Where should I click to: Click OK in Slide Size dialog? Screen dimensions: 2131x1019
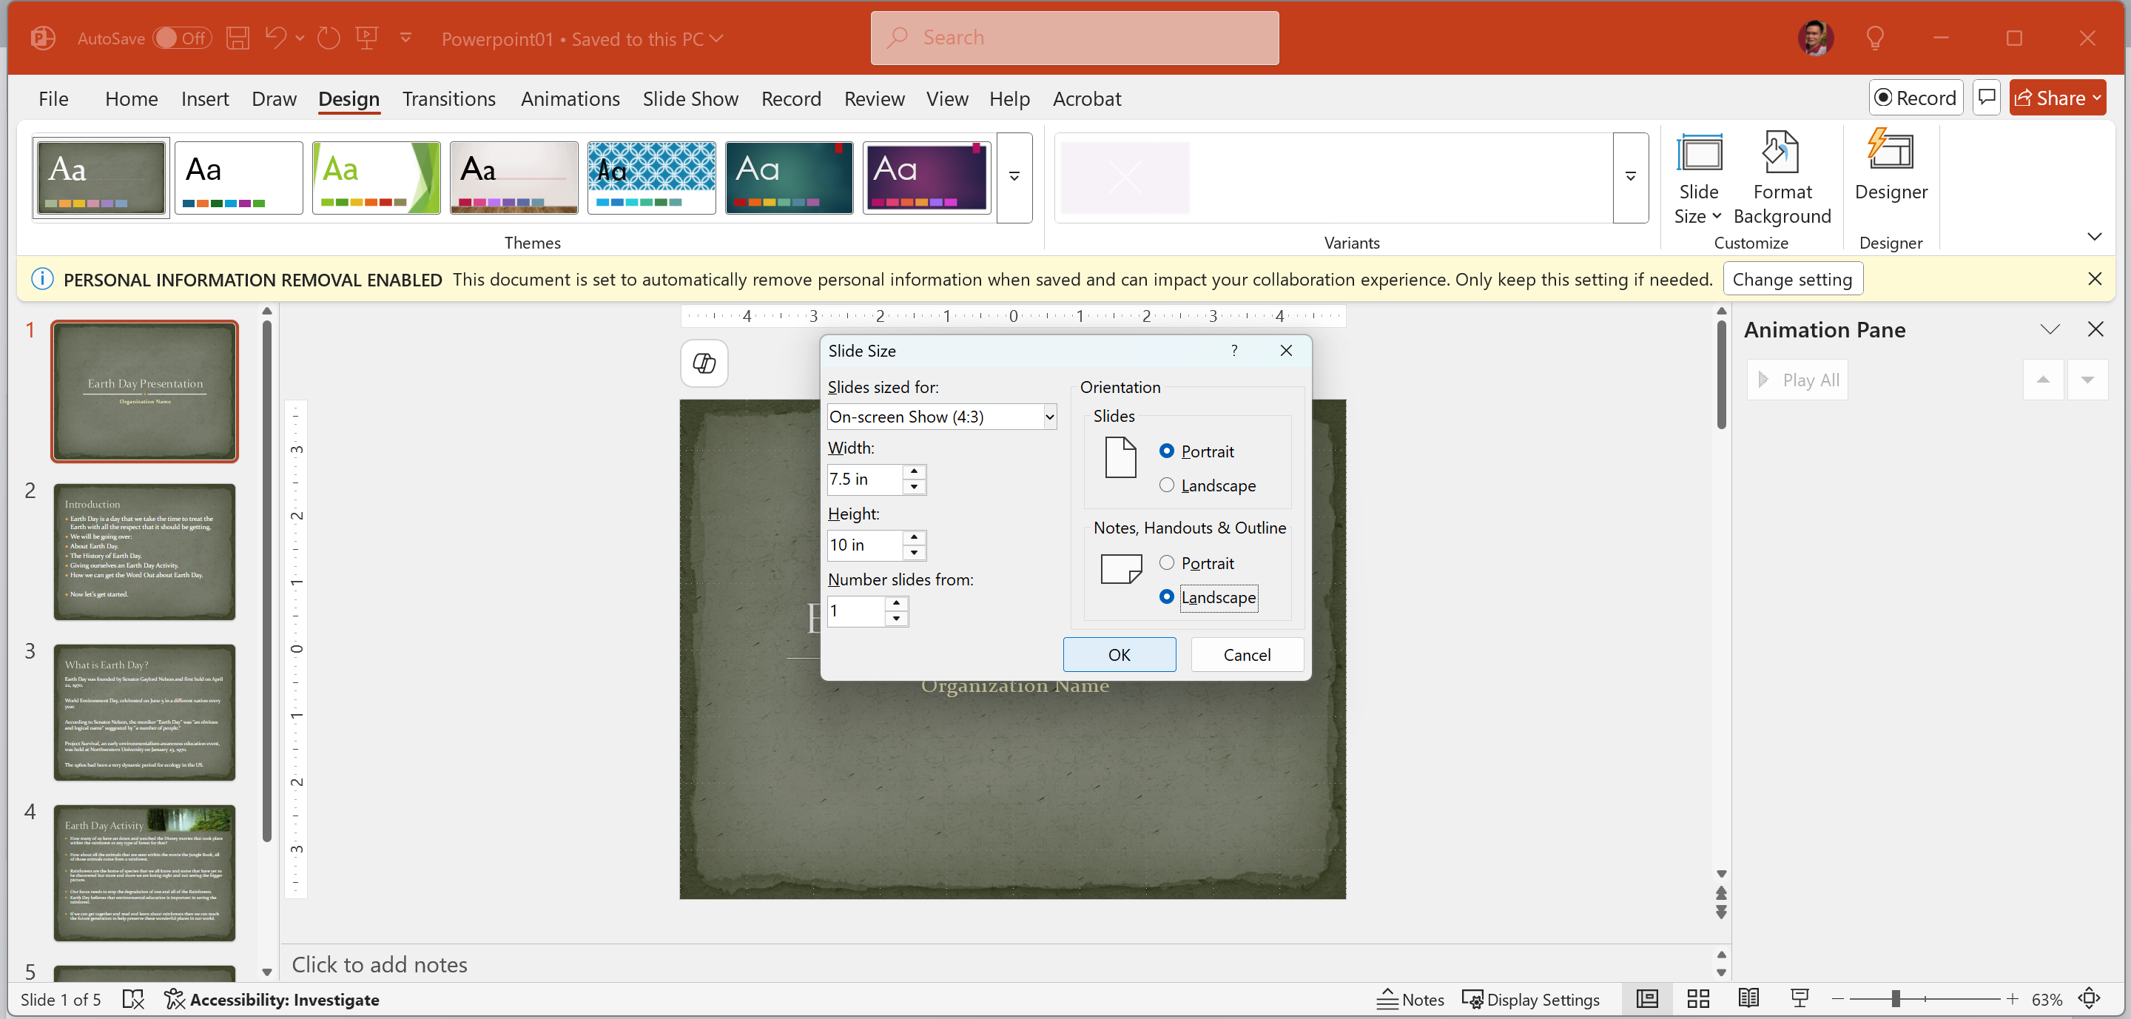point(1119,655)
